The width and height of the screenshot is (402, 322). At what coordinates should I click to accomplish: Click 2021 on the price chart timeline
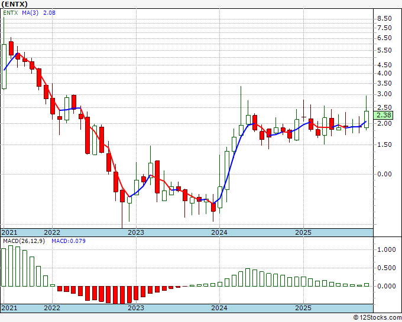click(10, 232)
